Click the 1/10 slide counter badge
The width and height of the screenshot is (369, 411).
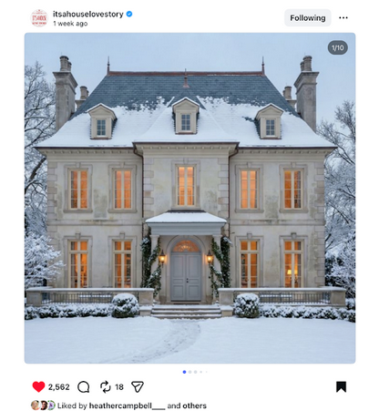(337, 47)
